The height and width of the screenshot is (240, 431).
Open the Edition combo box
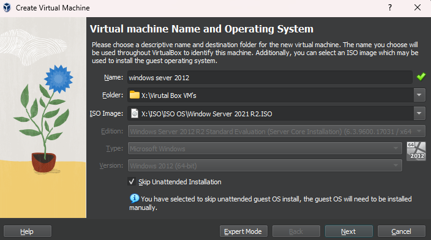click(x=277, y=132)
